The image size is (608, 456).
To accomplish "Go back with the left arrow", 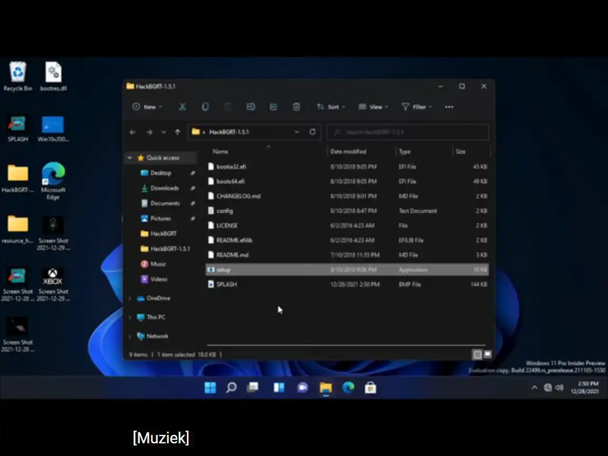I will 132,132.
